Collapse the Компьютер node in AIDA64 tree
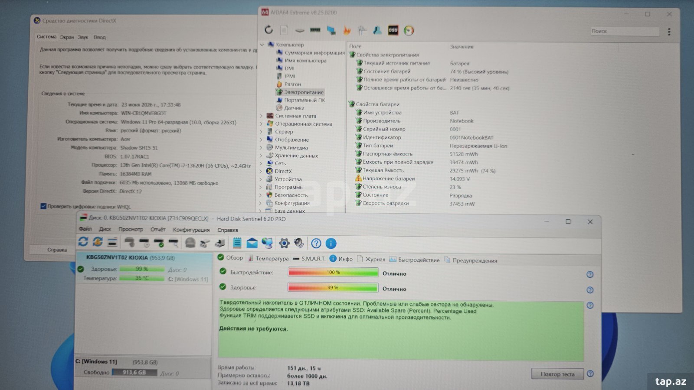The width and height of the screenshot is (694, 390). [x=262, y=45]
